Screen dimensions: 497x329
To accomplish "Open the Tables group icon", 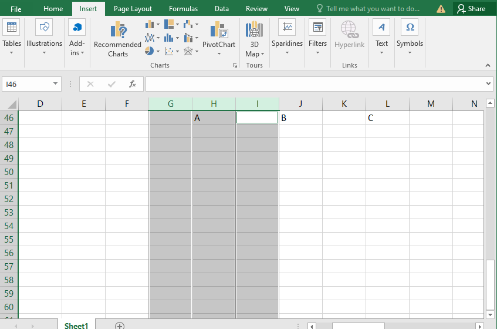I will coord(11,27).
